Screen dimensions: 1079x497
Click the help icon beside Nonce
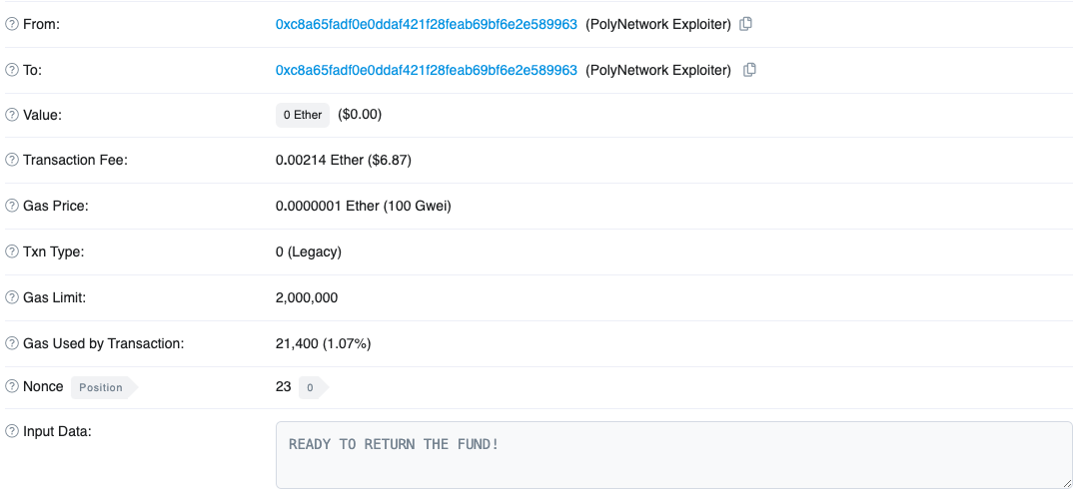[12, 386]
